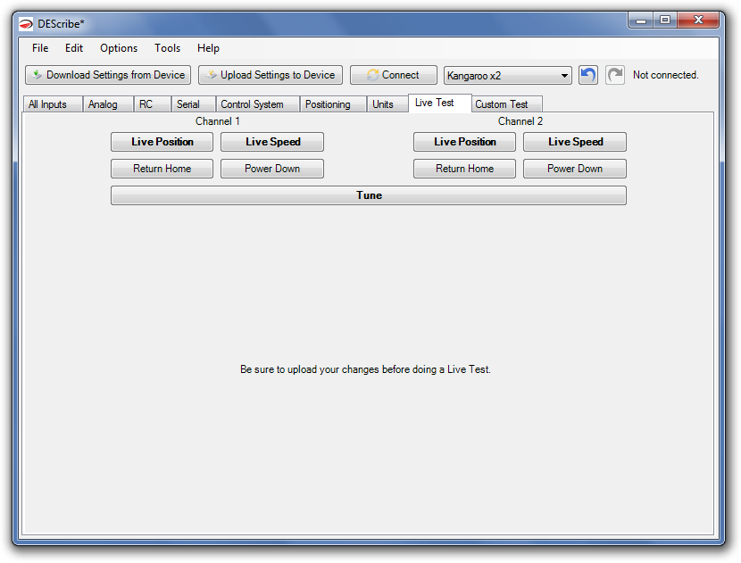This screenshot has width=741, height=563.
Task: Click the DEScribe app icon in title bar
Action: [x=26, y=24]
